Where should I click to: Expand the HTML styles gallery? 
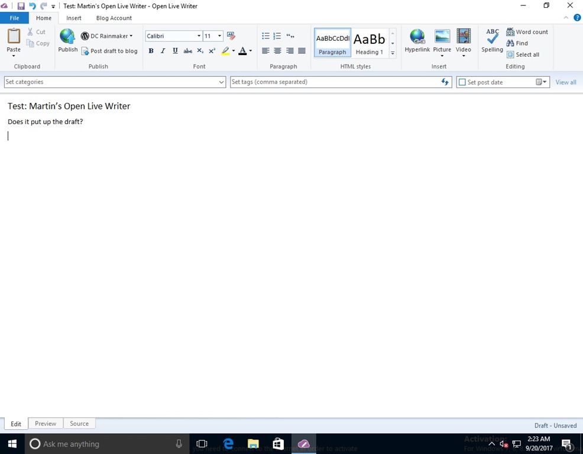[393, 53]
